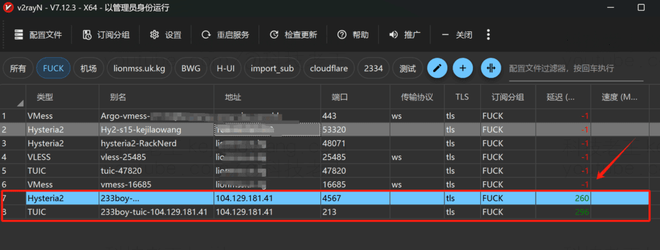The width and height of the screenshot is (660, 250).
Task: Select the FUCK group tab
Action: tap(53, 68)
